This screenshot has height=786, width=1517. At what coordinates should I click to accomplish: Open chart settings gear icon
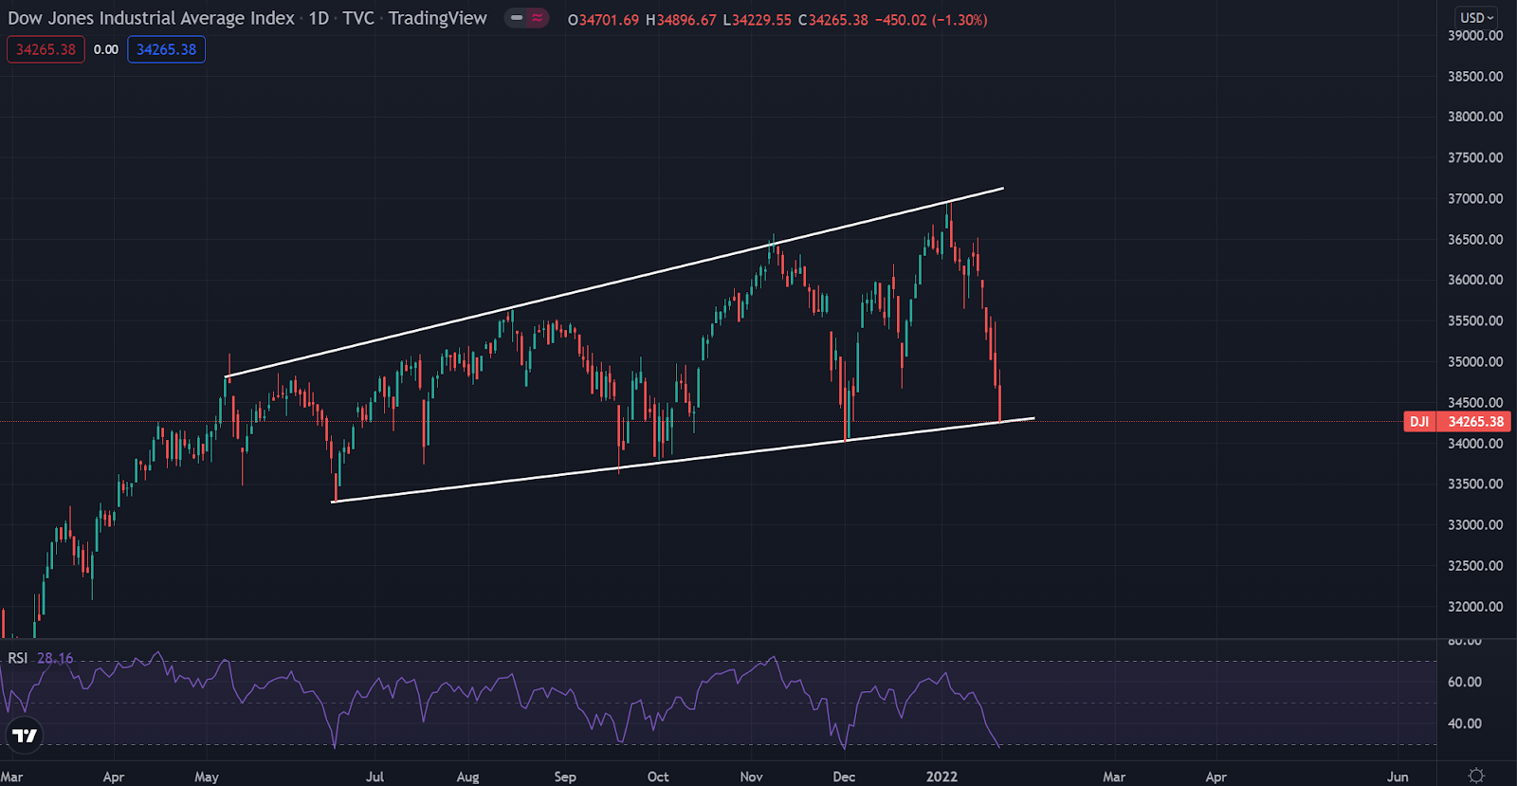point(1476,776)
